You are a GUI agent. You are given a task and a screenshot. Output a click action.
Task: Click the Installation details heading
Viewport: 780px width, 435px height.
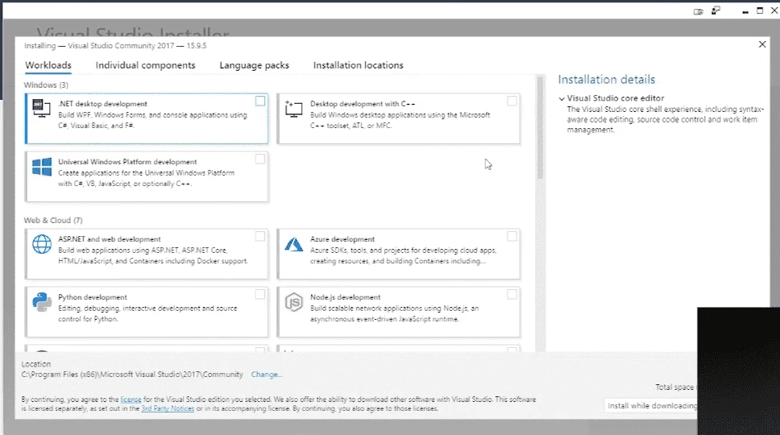coord(607,80)
